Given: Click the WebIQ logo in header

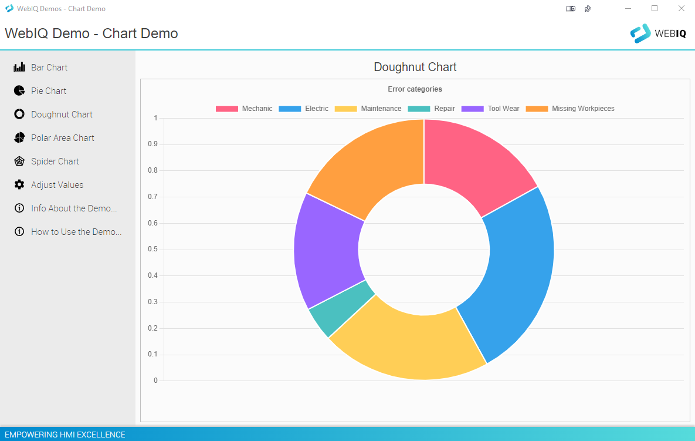Looking at the screenshot, I should 658,33.
